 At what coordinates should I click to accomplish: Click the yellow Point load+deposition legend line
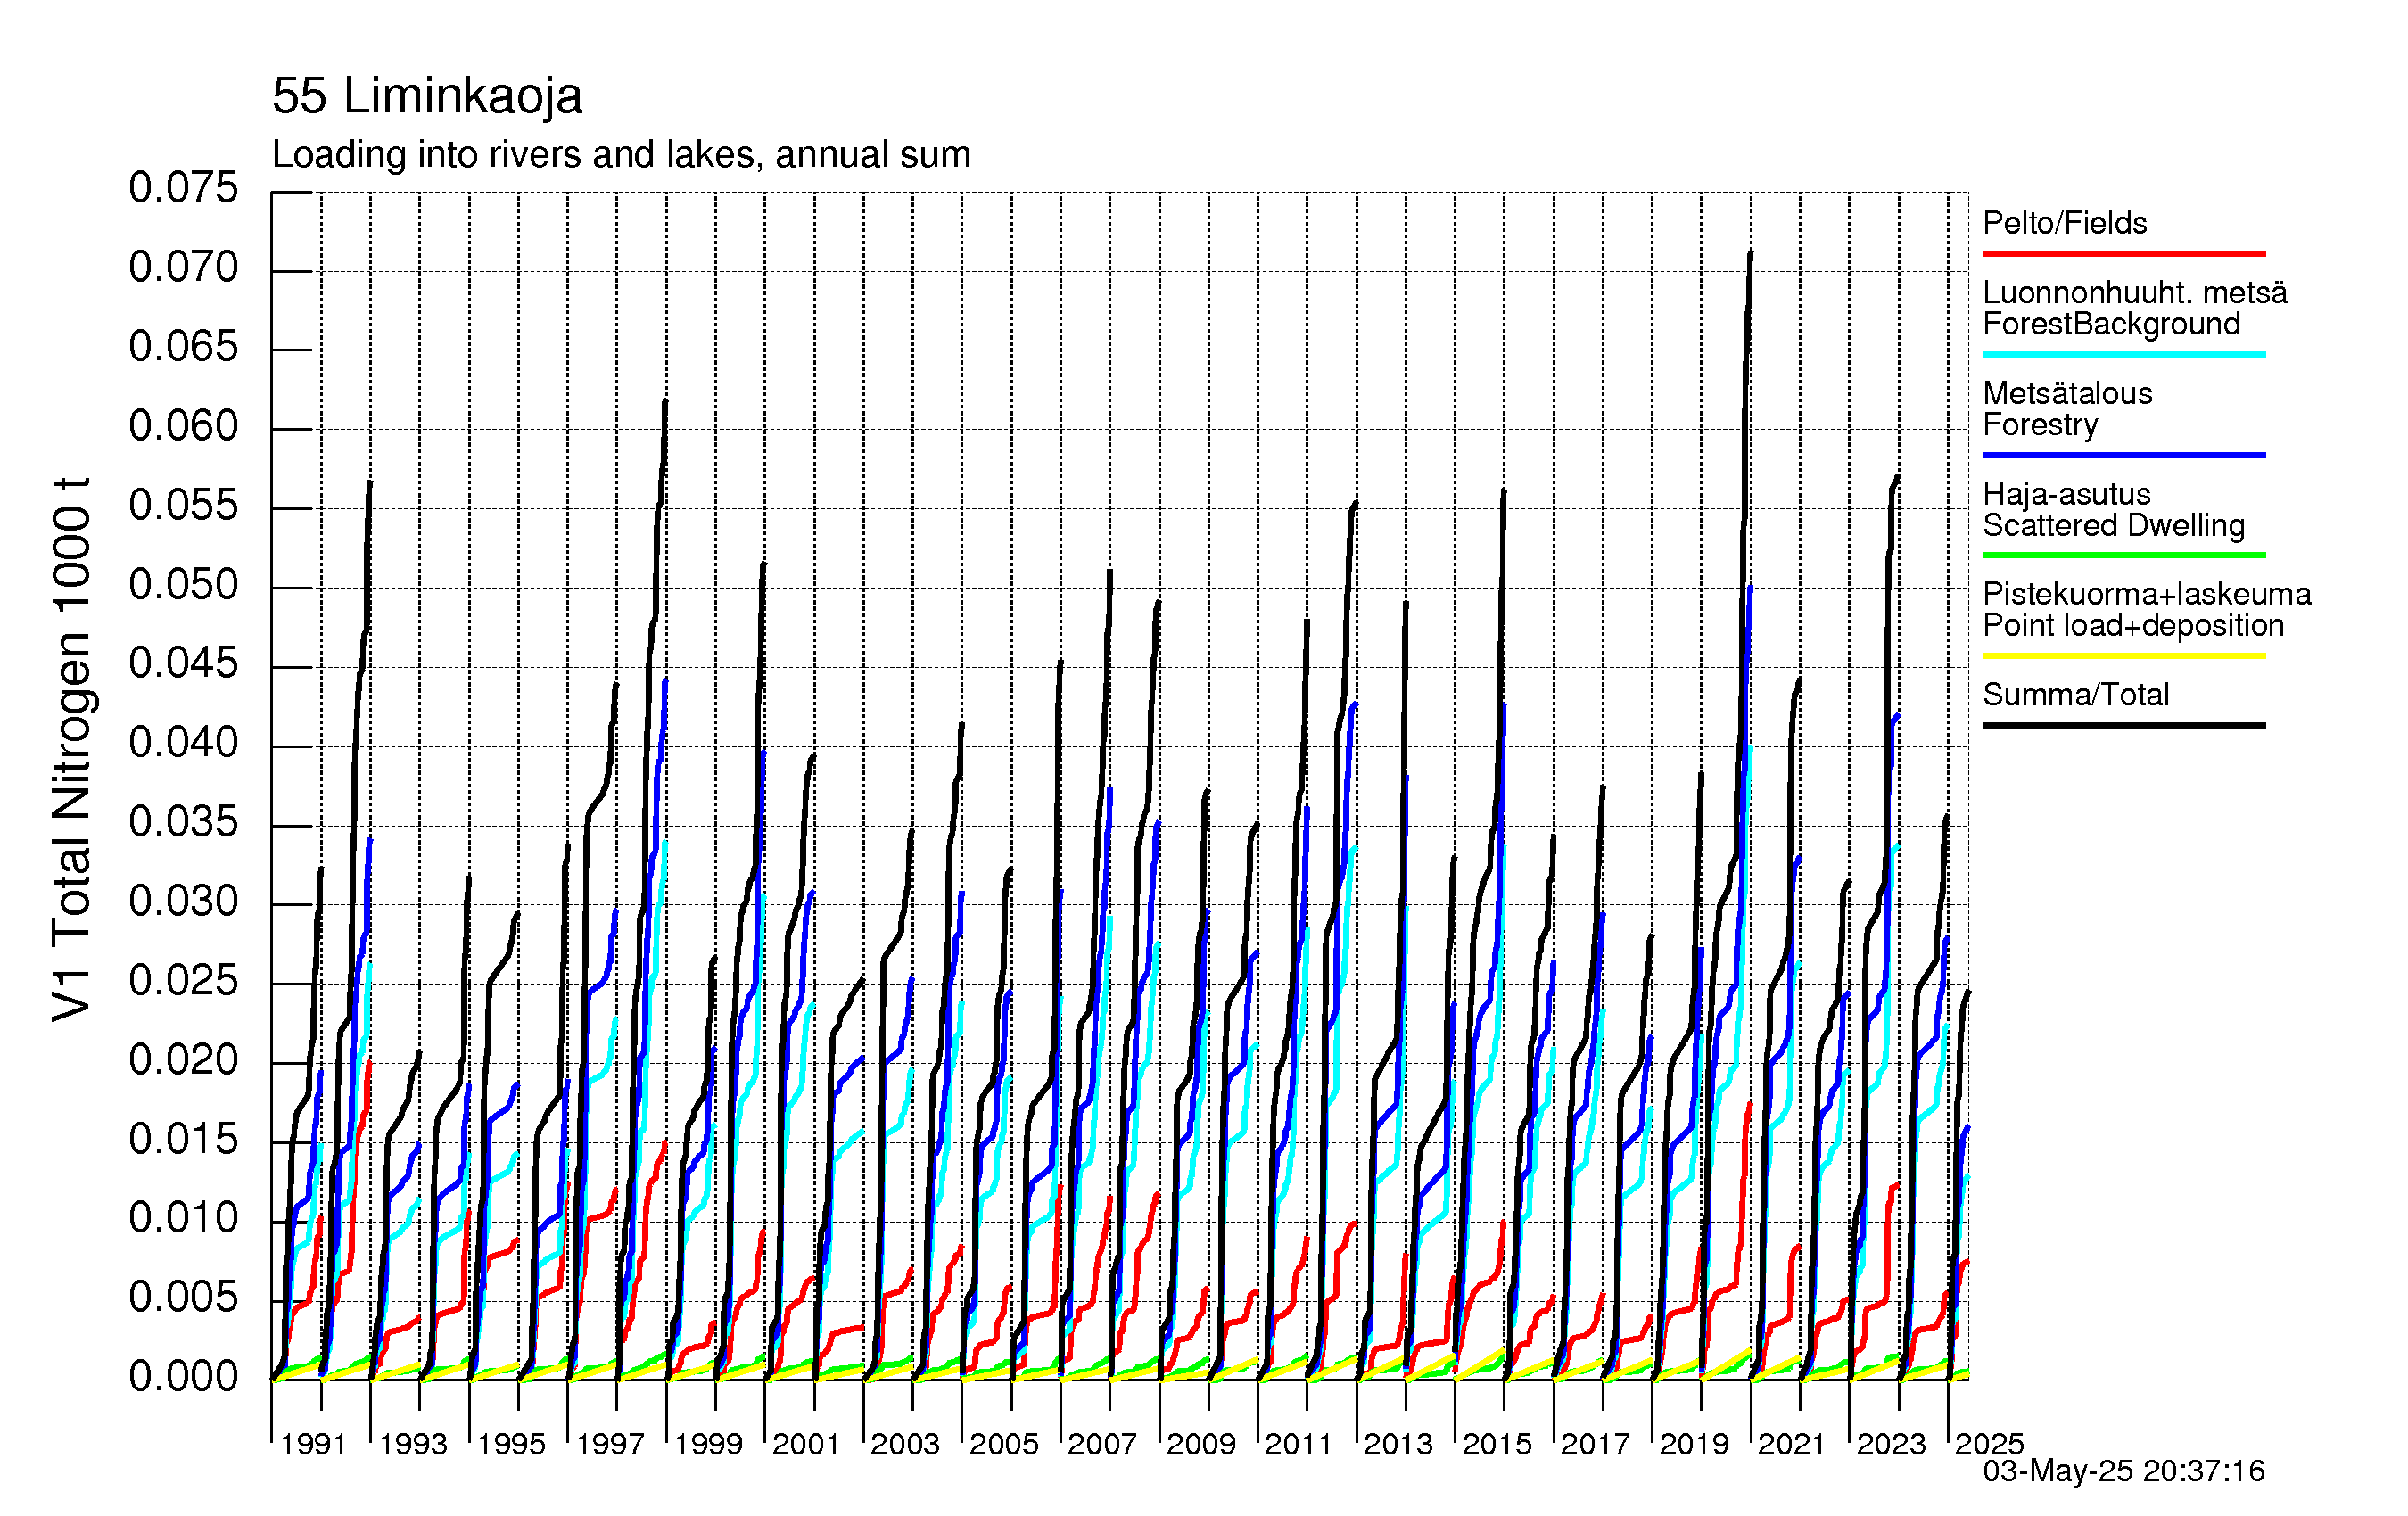click(2123, 656)
